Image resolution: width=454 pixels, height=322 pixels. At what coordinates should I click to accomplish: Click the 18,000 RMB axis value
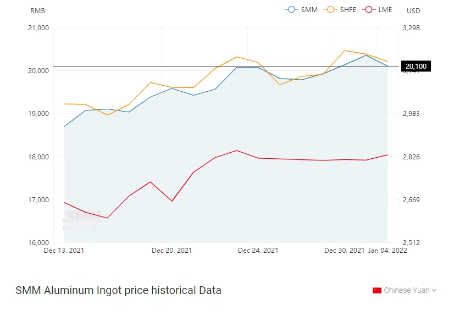coord(38,157)
